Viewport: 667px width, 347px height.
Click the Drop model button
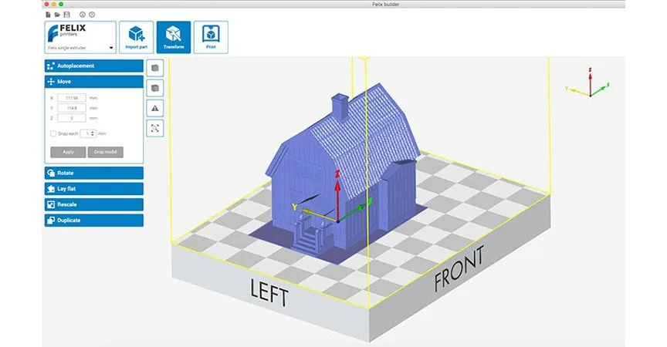[106, 152]
